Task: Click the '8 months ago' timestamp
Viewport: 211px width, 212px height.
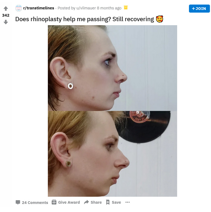Action: 109,8
